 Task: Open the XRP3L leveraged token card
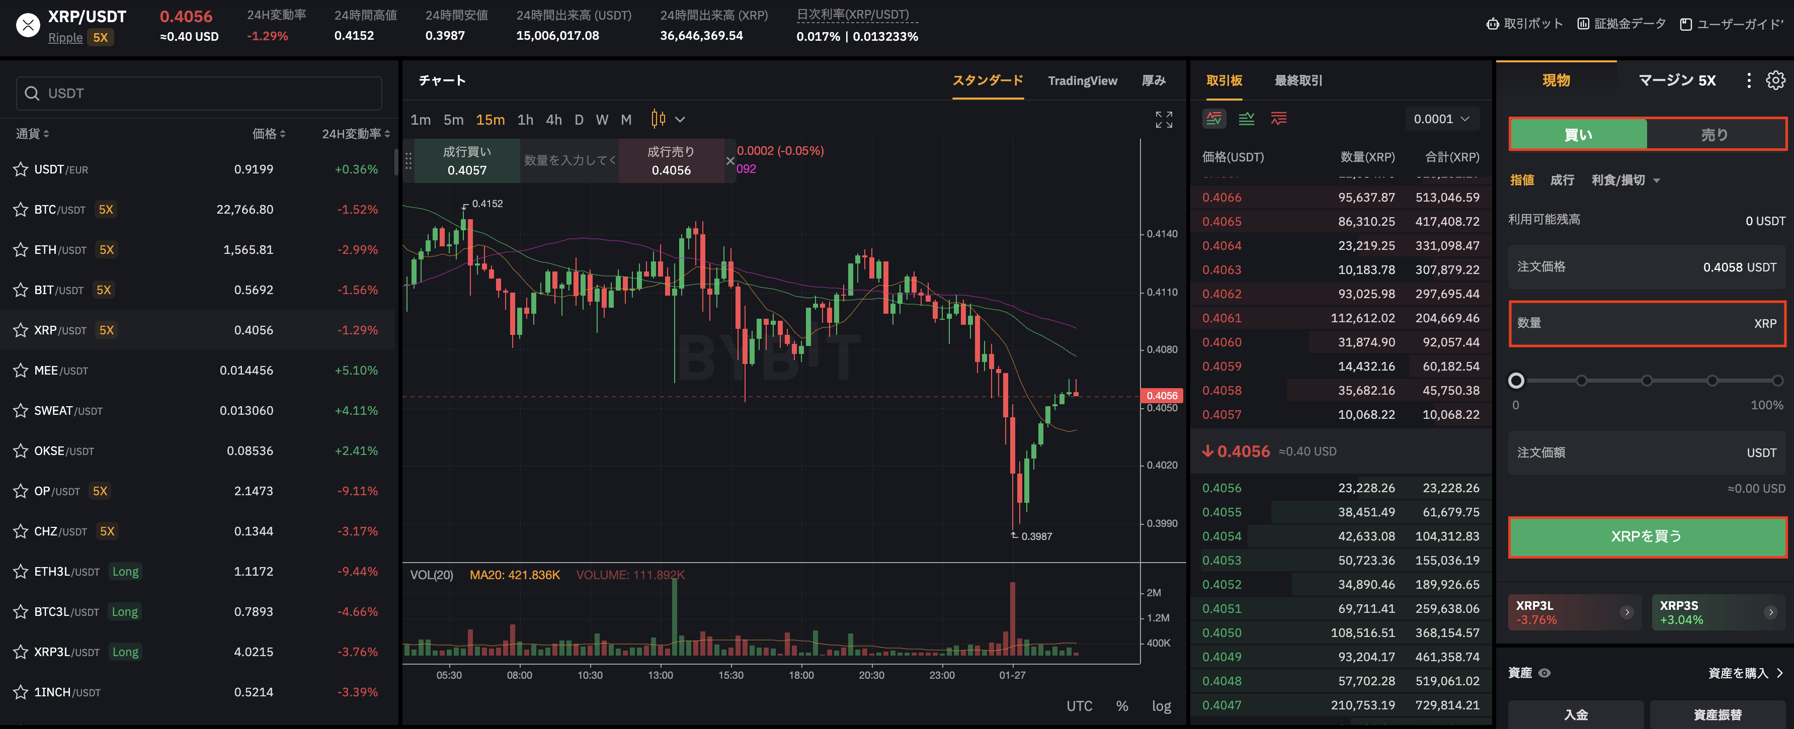[x=1574, y=612]
